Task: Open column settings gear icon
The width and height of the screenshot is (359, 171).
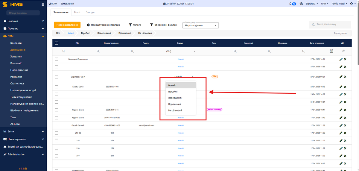Action: 88,25
